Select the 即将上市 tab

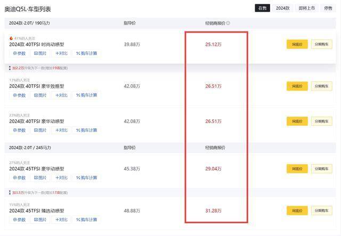coord(307,9)
